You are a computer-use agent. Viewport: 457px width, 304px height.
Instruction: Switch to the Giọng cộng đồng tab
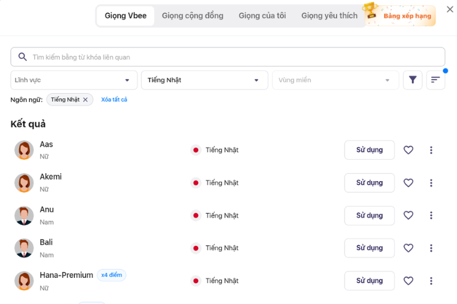click(x=193, y=15)
